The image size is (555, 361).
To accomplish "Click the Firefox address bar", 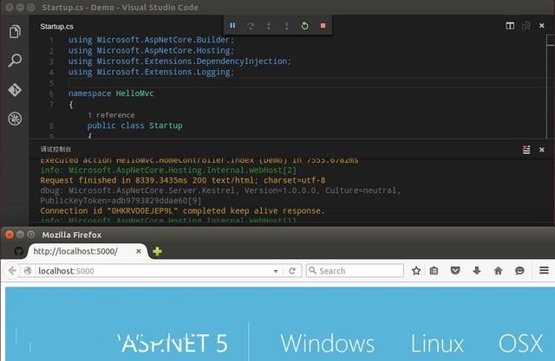I will pos(153,271).
